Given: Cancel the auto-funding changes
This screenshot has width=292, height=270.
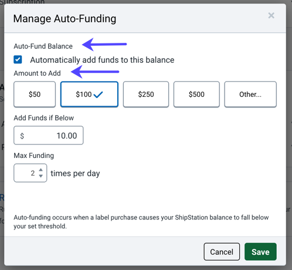Looking at the screenshot, I should tap(222, 252).
